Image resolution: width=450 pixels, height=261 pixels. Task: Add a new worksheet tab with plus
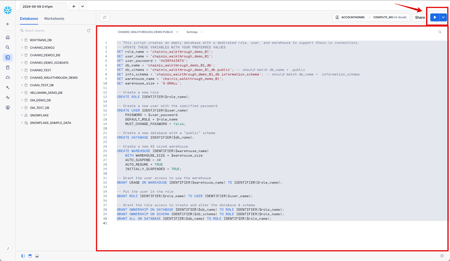coord(74,6)
